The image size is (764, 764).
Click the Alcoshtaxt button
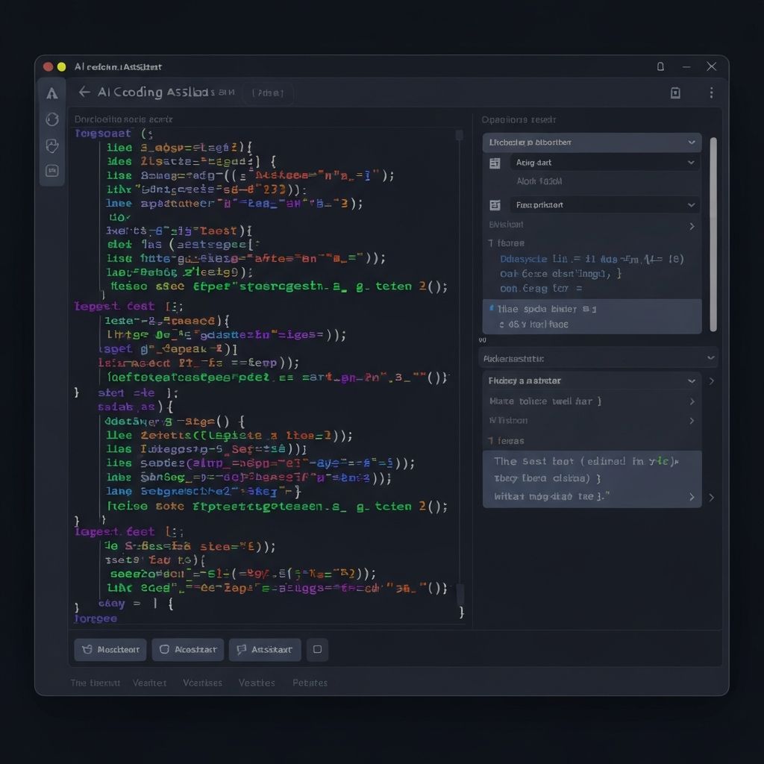click(x=187, y=649)
